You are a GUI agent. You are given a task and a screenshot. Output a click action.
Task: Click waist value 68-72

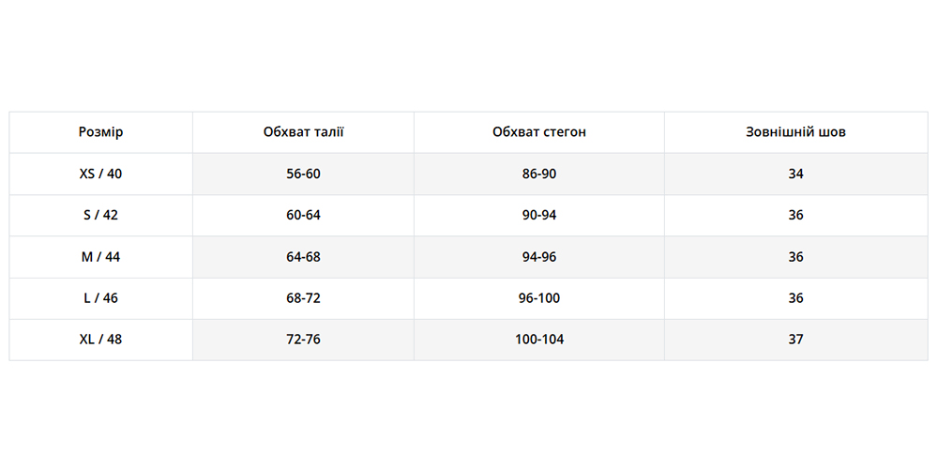point(303,298)
